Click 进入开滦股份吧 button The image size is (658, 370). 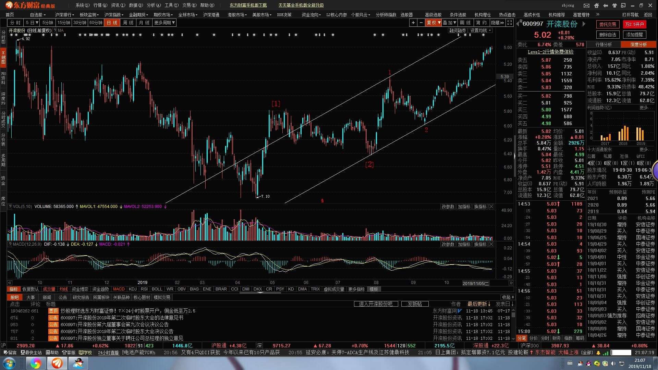(x=376, y=304)
